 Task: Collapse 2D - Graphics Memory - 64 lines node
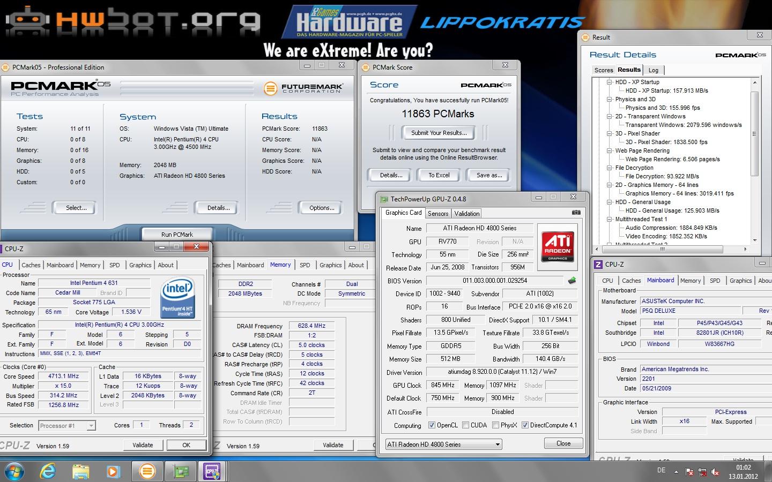click(610, 185)
